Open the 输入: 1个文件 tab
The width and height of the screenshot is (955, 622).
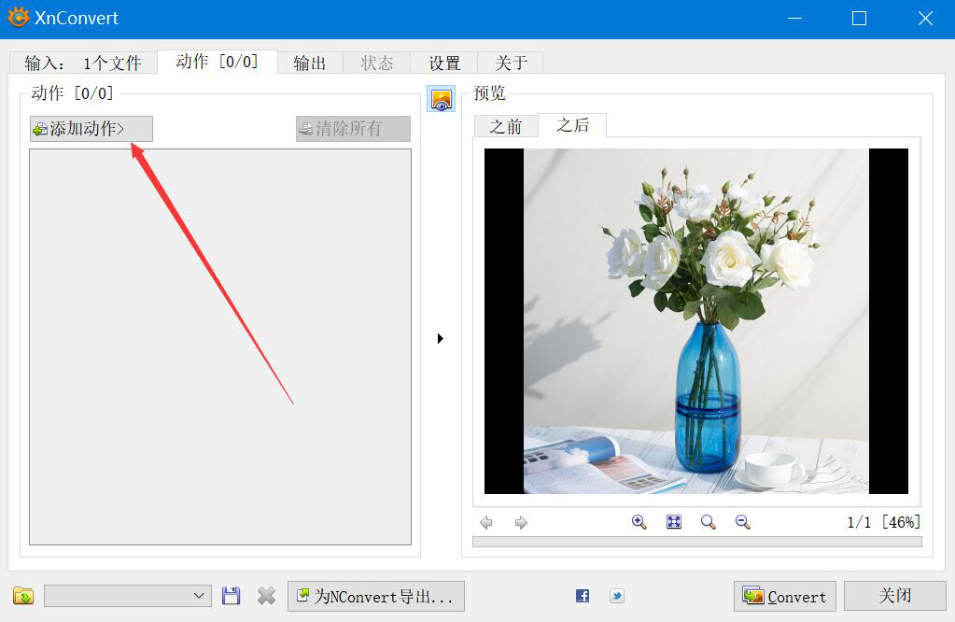[x=83, y=63]
